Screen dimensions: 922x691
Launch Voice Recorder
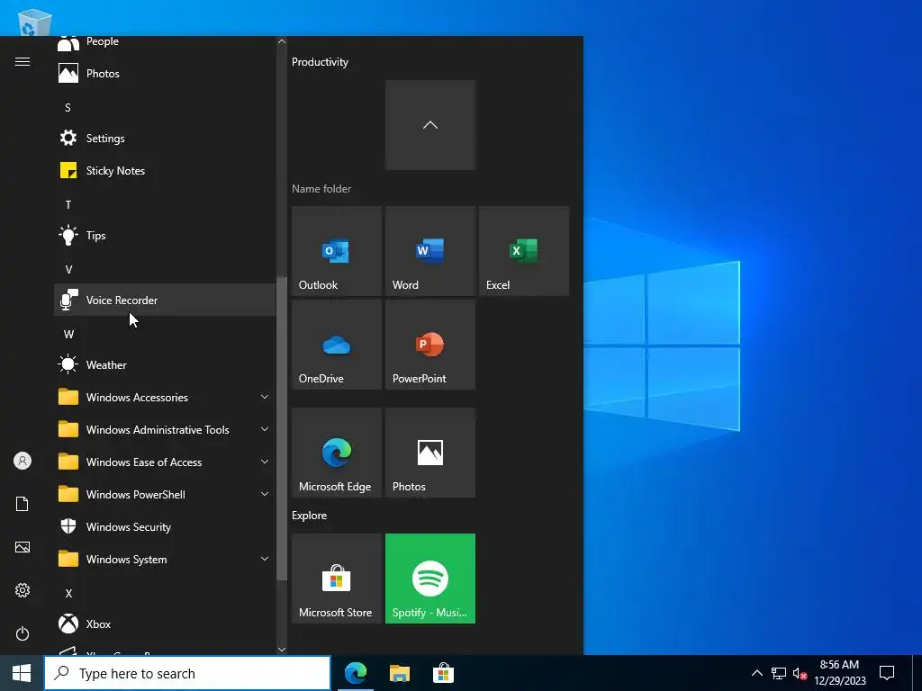click(165, 300)
